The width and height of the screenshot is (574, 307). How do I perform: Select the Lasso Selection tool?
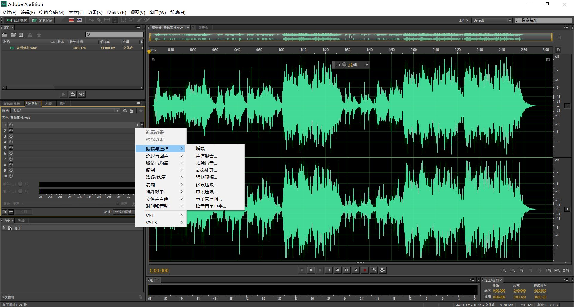(131, 20)
